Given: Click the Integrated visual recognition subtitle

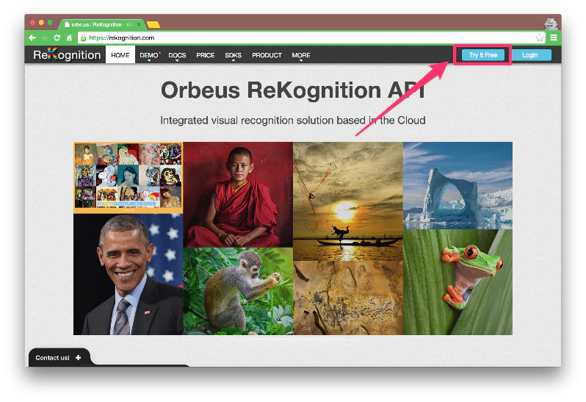Looking at the screenshot, I should tap(293, 121).
